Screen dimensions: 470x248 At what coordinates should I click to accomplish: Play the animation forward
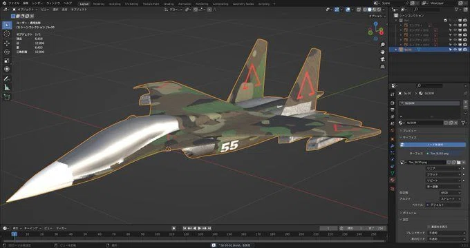pyautogui.click(x=200, y=228)
